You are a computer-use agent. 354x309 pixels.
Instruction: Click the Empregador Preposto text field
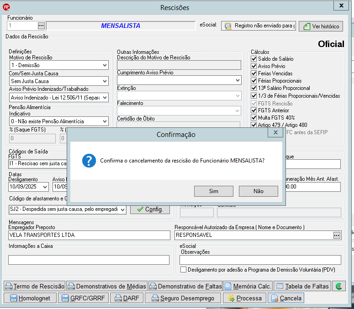pos(89,235)
